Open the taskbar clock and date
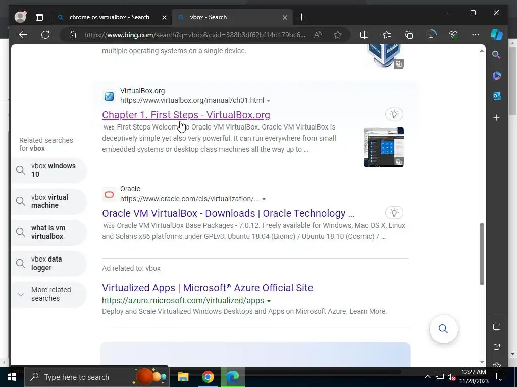The image size is (517, 387). click(x=474, y=377)
